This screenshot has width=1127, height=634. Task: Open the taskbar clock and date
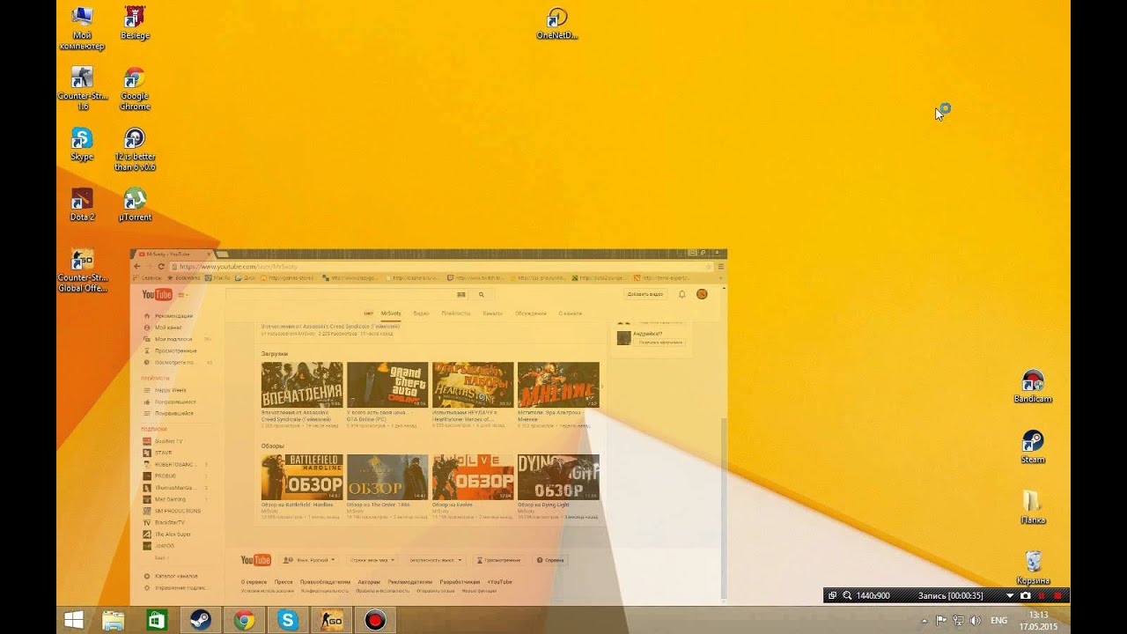click(1039, 621)
